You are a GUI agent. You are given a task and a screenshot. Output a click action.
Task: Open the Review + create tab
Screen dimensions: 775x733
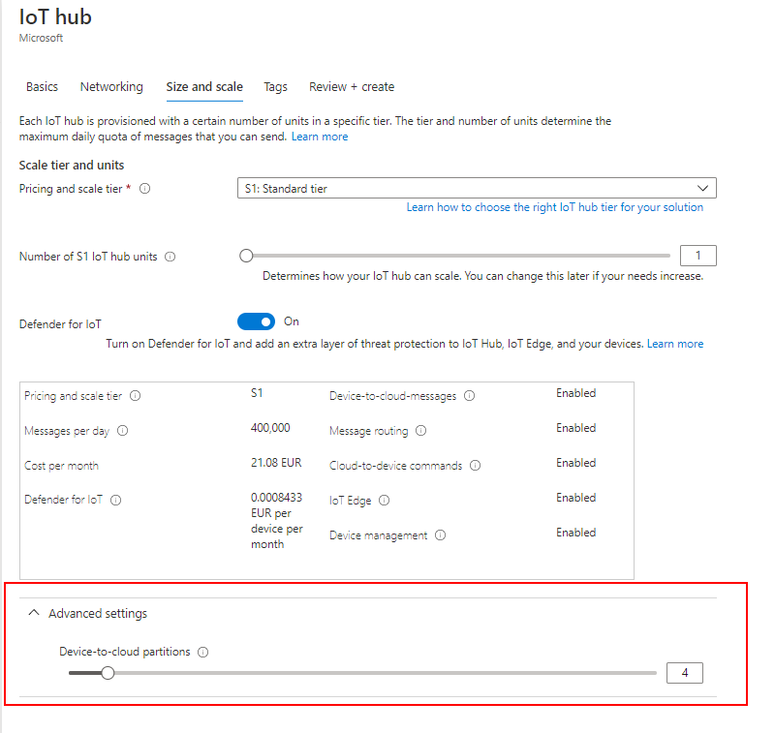[x=351, y=87]
